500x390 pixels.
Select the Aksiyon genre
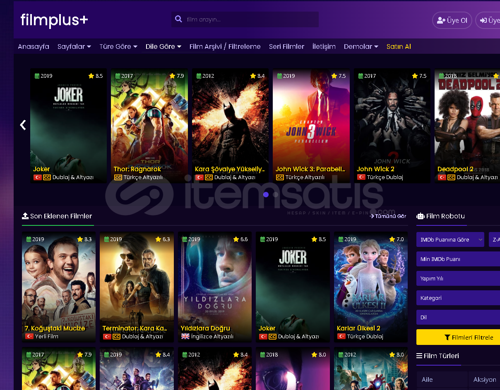(484, 379)
